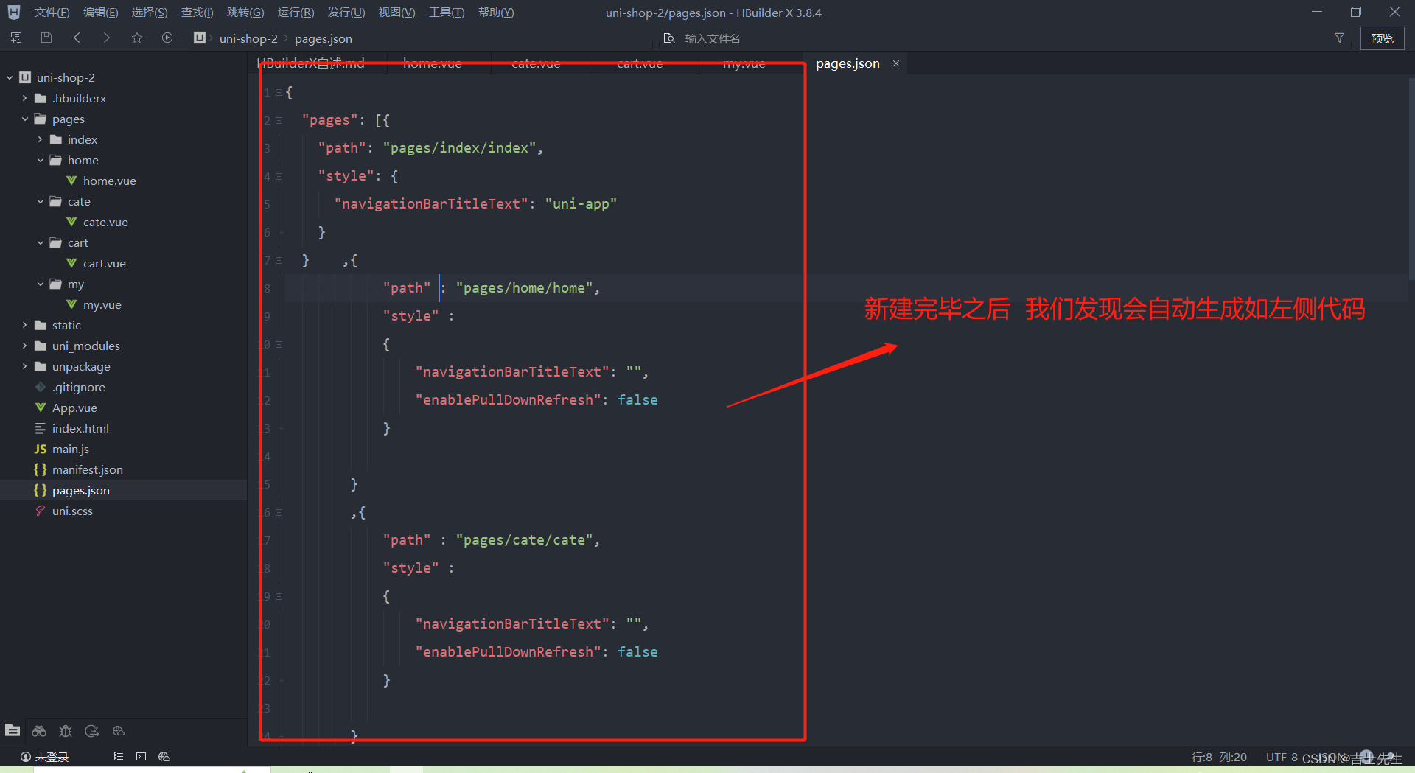Expand the uni_modules folder

pos(24,346)
